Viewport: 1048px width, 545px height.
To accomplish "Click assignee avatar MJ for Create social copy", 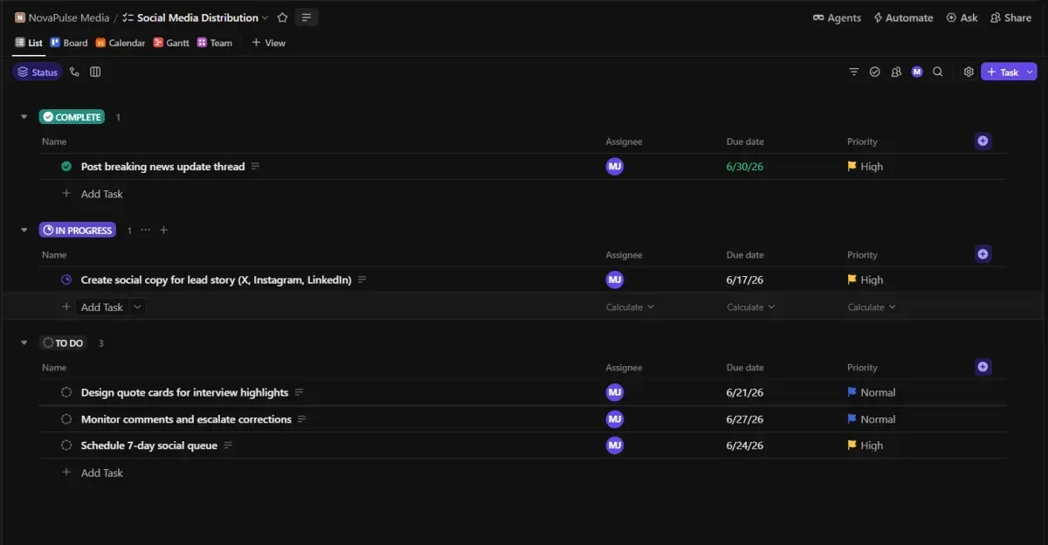I will 615,280.
